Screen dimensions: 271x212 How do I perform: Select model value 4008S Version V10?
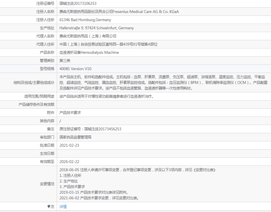click(x=75, y=69)
